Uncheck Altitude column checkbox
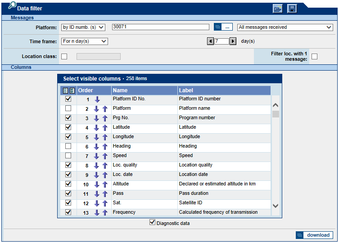Image resolution: width=339 pixels, height=243 pixels. (68, 184)
